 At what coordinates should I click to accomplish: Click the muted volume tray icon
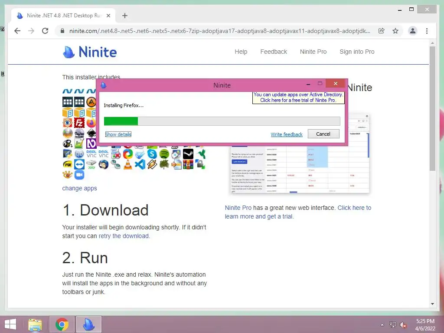click(x=403, y=325)
